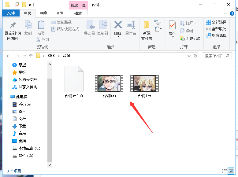Screen dimensions: 238x177
Task: Click the blue Help question mark icon
Action: (232, 13)
